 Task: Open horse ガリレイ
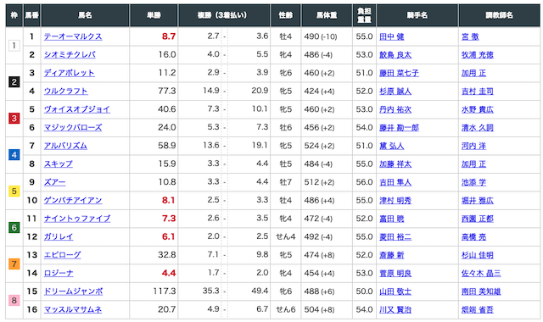click(x=59, y=237)
